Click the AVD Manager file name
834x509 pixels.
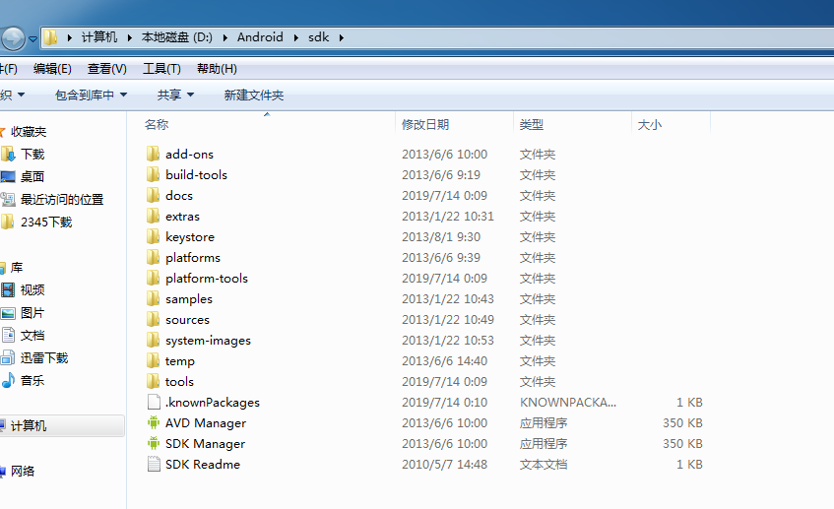[206, 422]
